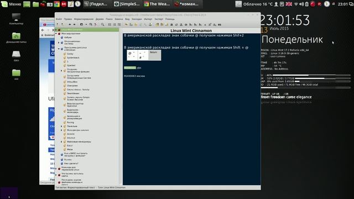The height and width of the screenshot is (199, 354).
Task: Expand the Создание загрузочных флешек node
Action: [61, 71]
